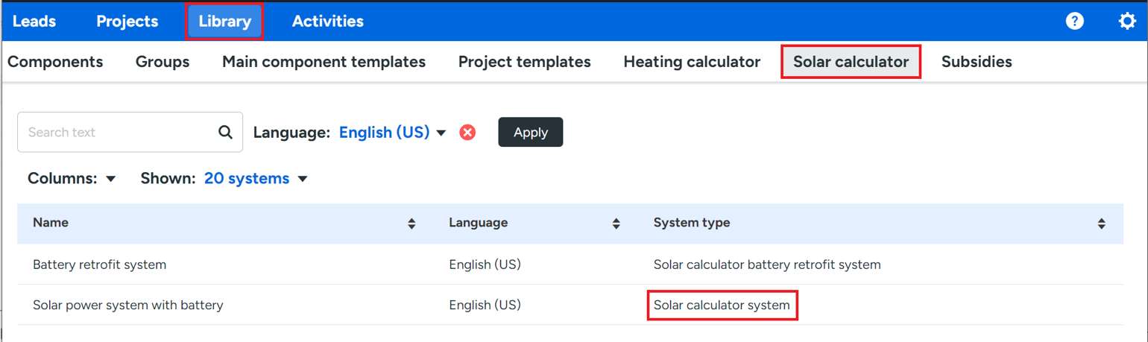Open the help question mark icon
This screenshot has height=342, width=1148.
pyautogui.click(x=1074, y=21)
